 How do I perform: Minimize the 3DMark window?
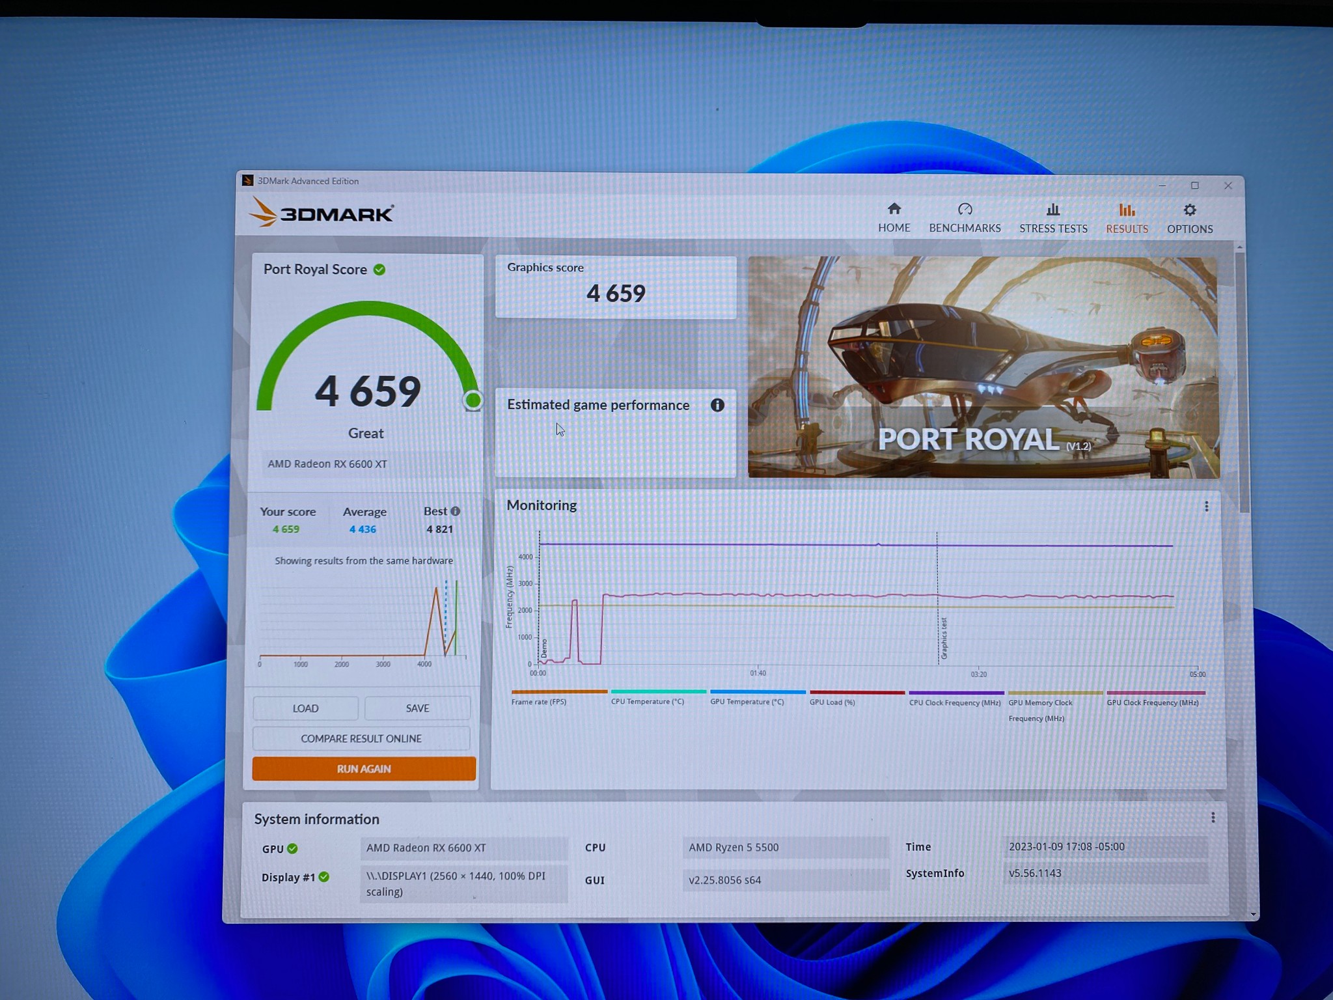[x=1162, y=186]
